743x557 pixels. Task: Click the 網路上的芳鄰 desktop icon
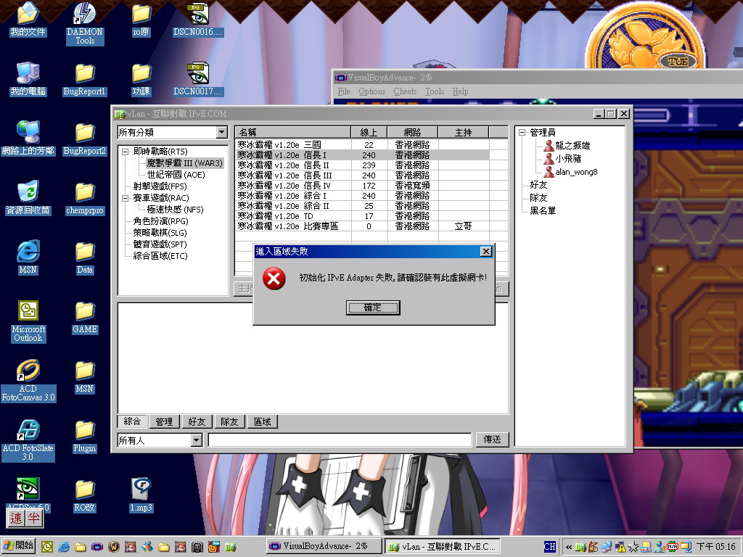click(28, 139)
